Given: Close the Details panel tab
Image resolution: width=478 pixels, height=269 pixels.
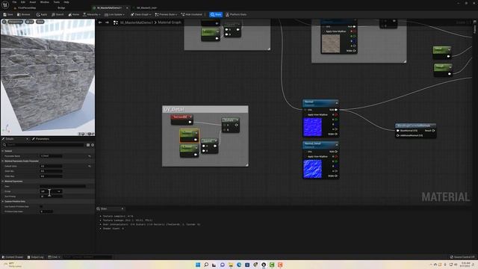Looking at the screenshot, I should pyautogui.click(x=27, y=139).
